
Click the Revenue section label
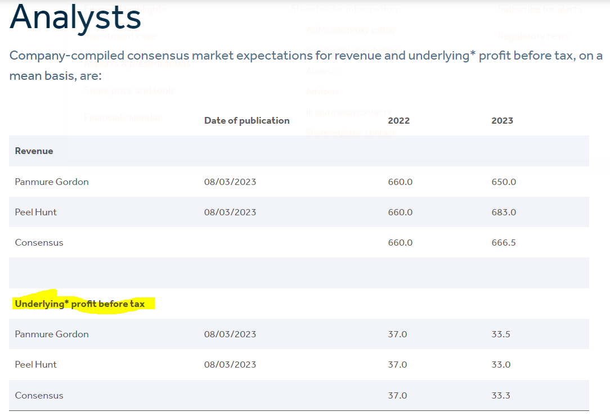[34, 151]
